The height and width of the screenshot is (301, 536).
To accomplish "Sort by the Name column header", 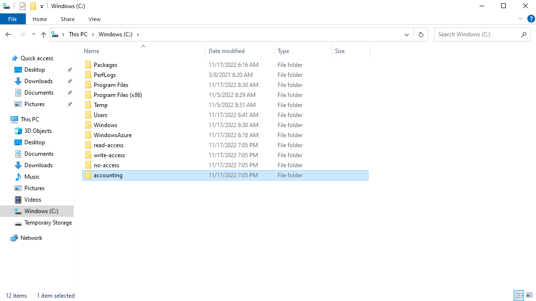I will [x=91, y=51].
